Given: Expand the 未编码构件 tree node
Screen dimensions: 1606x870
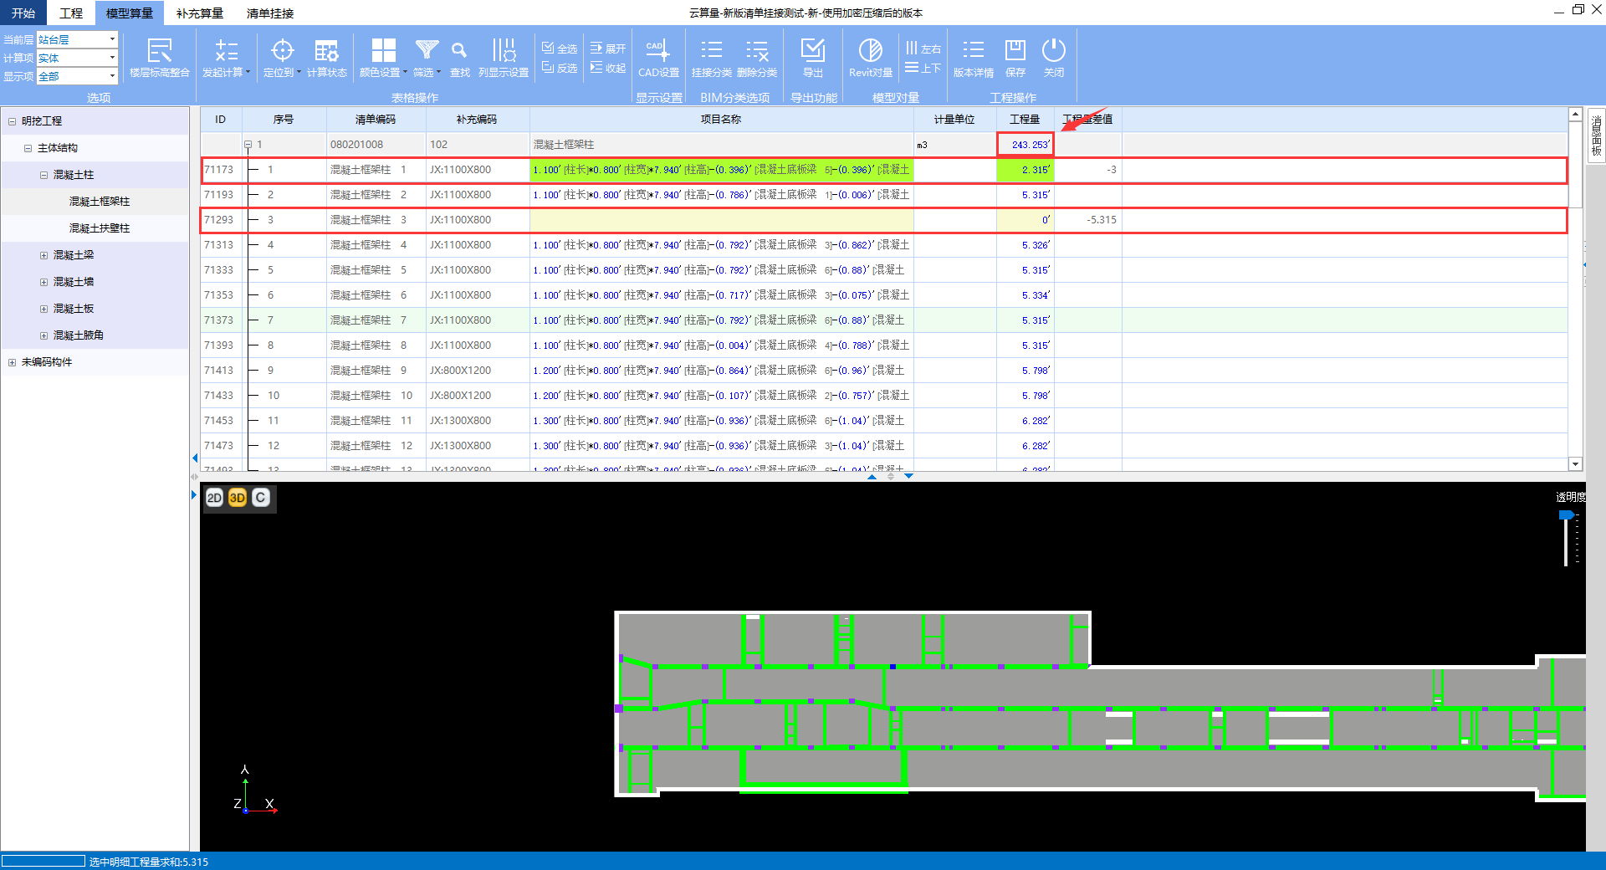Looking at the screenshot, I should [x=12, y=362].
